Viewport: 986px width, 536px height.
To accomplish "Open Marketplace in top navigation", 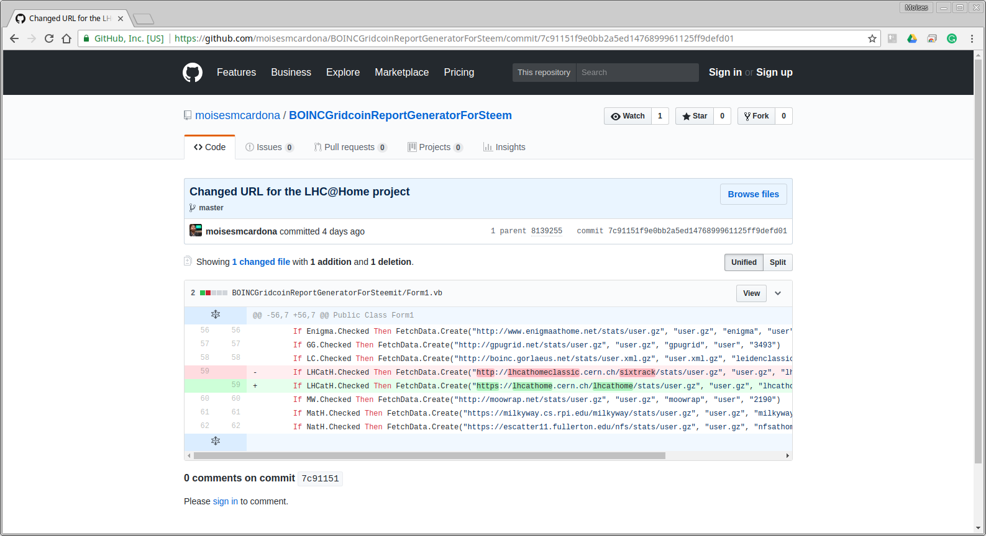I will (401, 73).
